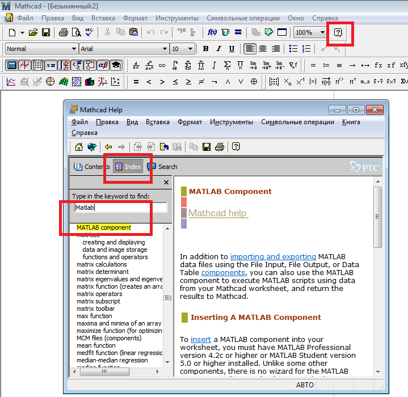This screenshot has height=397, width=408.
Task: Open the Символьные операции menu in the main window
Action: tap(243, 18)
